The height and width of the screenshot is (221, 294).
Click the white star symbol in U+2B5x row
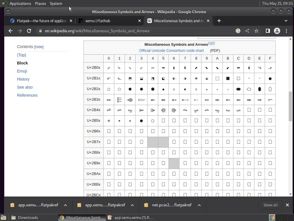tap(109, 121)
